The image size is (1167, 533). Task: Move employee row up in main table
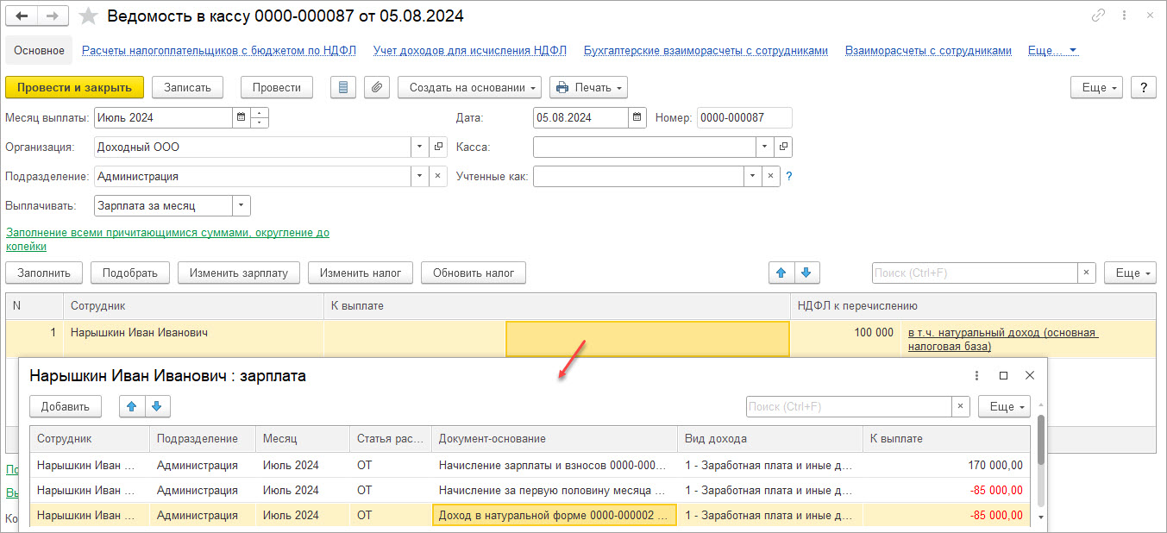coord(781,273)
